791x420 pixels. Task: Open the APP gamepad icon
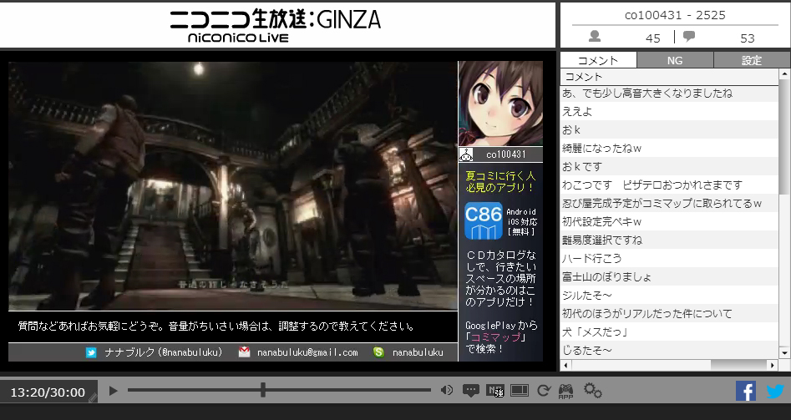pos(566,392)
